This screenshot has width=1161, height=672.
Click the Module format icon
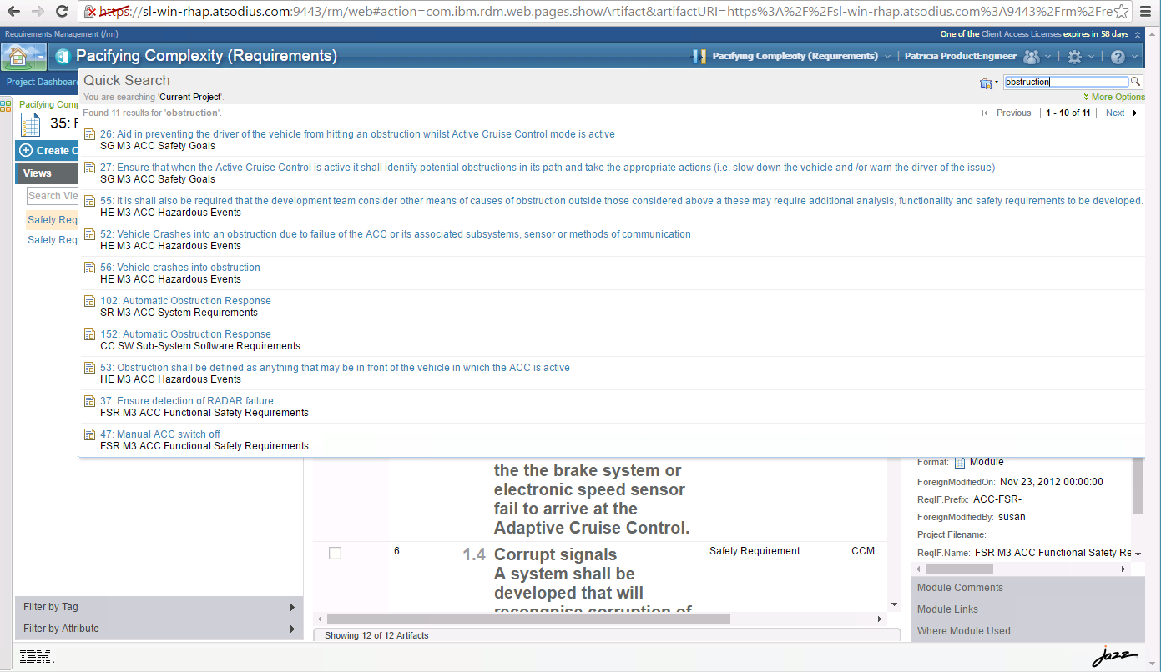click(x=960, y=463)
